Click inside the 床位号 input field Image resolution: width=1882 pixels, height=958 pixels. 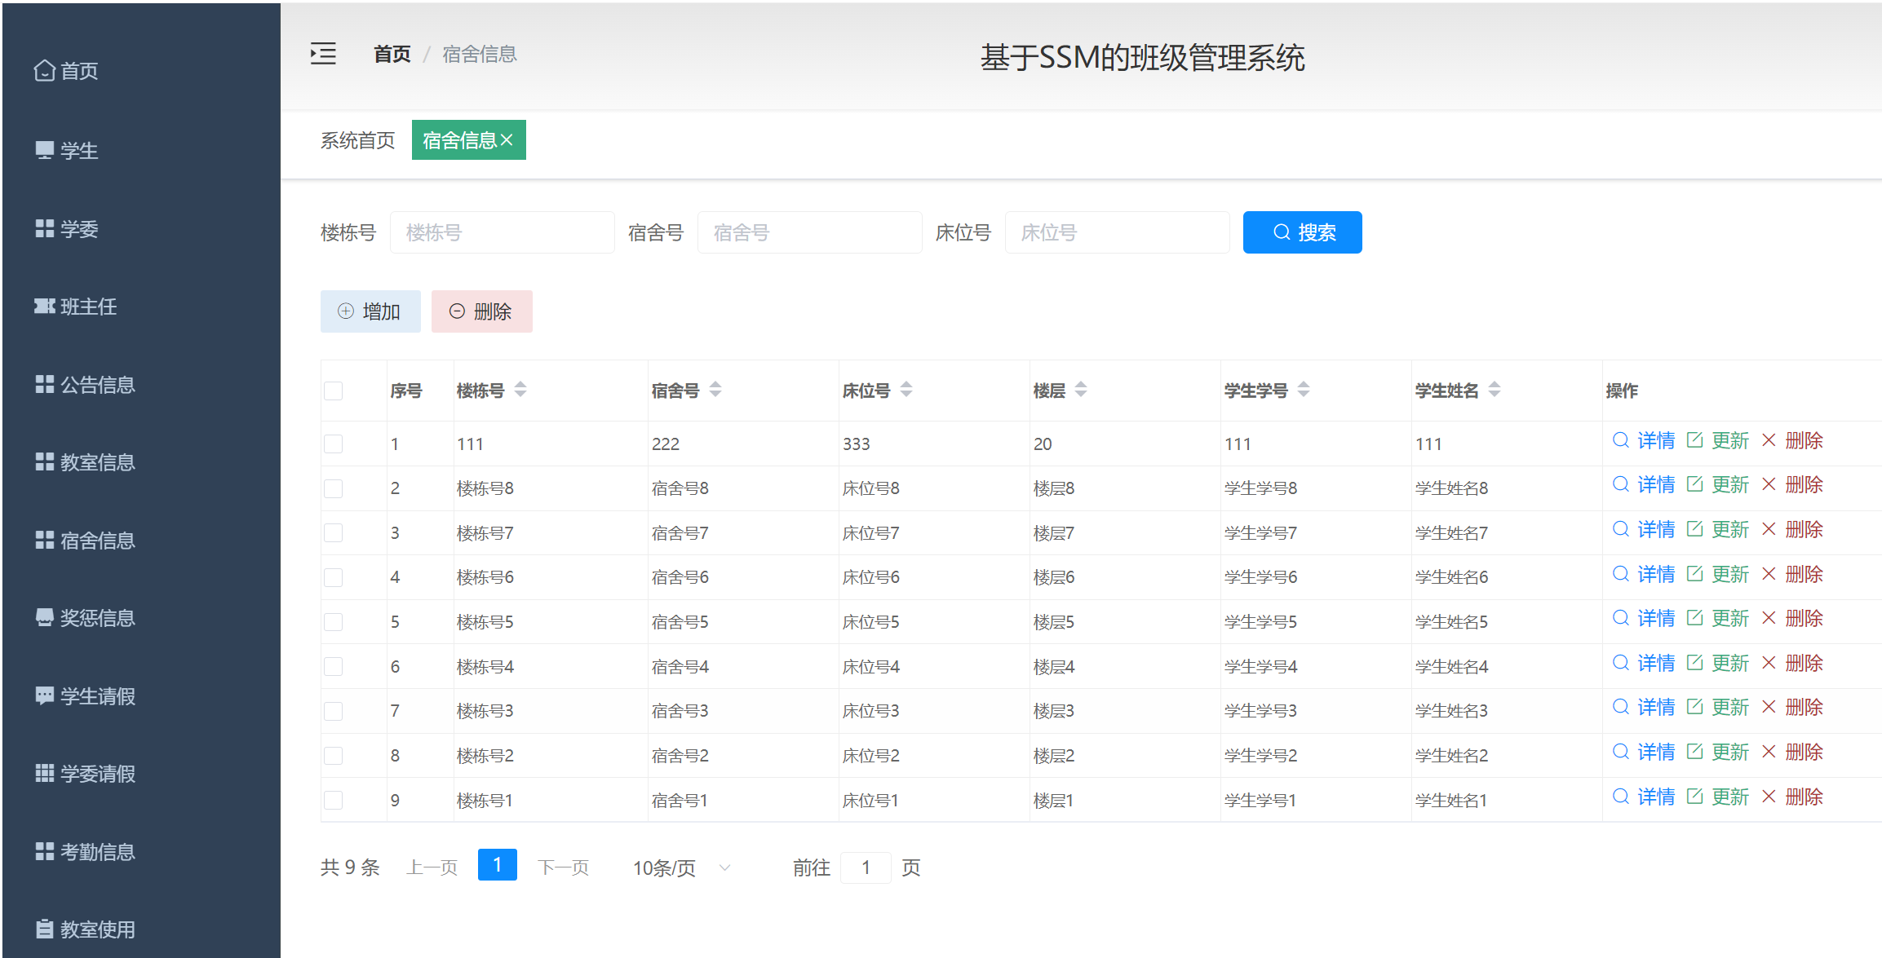point(1117,232)
